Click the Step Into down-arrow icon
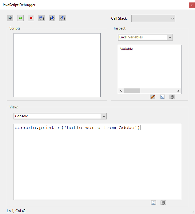 (52, 18)
